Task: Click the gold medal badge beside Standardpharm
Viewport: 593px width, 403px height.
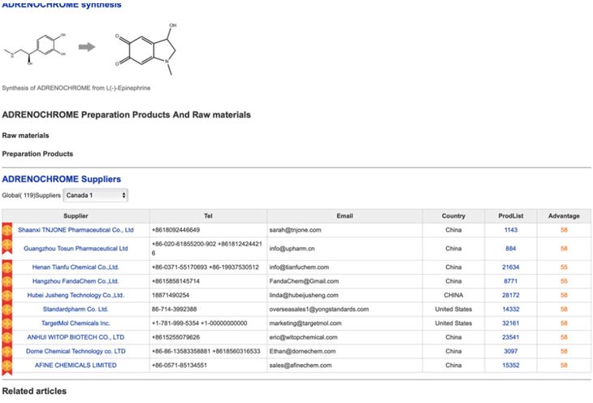Action: pyautogui.click(x=7, y=309)
